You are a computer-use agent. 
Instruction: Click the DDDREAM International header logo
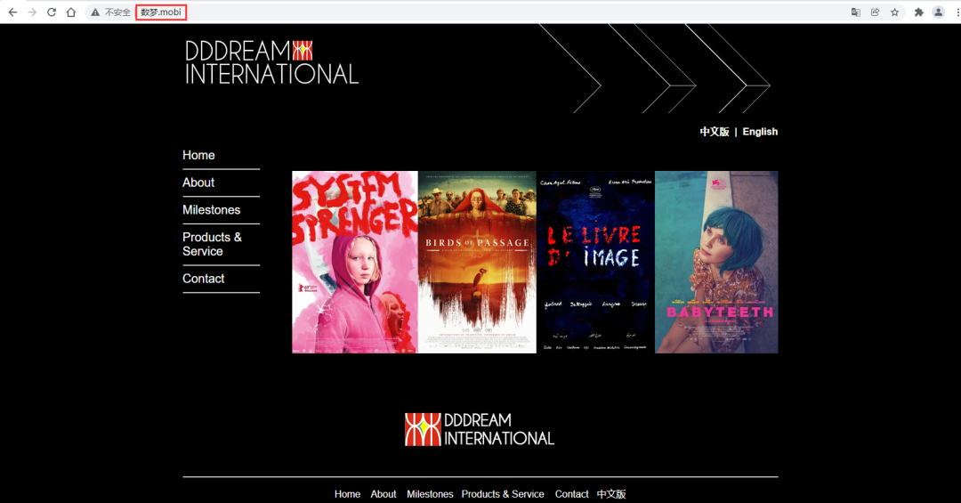tap(271, 62)
